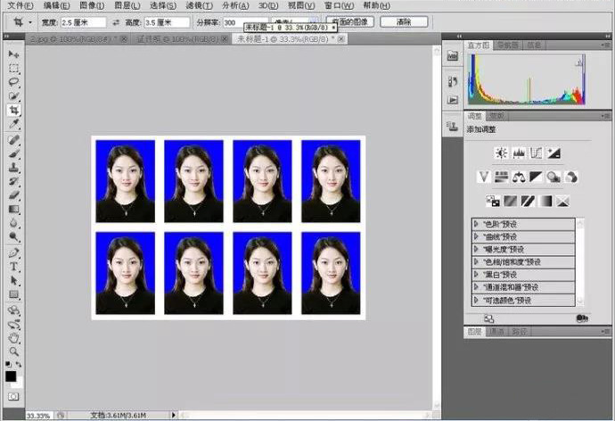Toggle Quick Mask mode at toolbar bottom
This screenshot has height=421, width=615.
click(x=12, y=395)
